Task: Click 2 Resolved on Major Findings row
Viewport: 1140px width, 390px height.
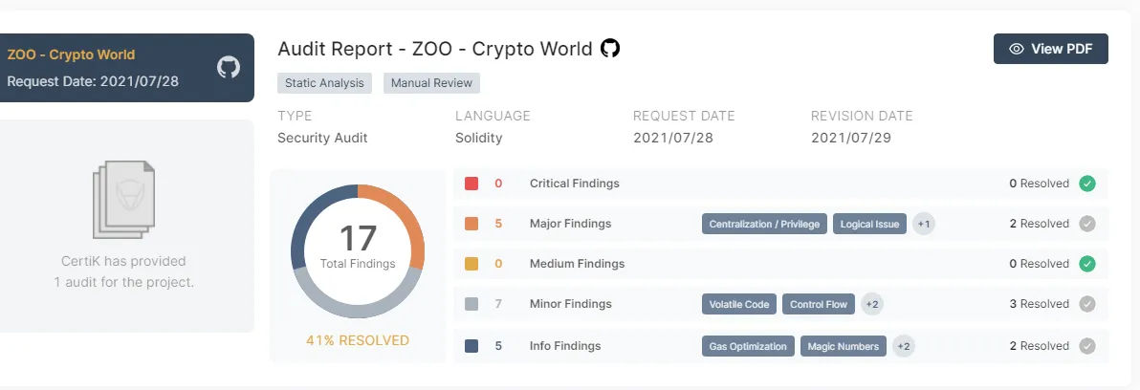Action: point(1039,224)
